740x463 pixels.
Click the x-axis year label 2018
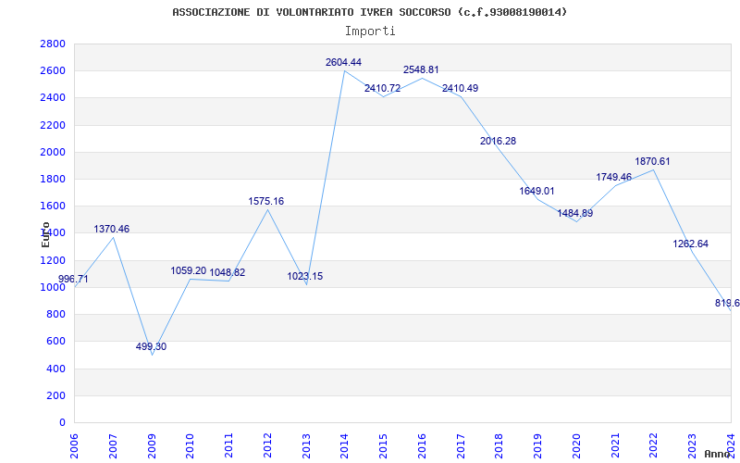pos(499,445)
